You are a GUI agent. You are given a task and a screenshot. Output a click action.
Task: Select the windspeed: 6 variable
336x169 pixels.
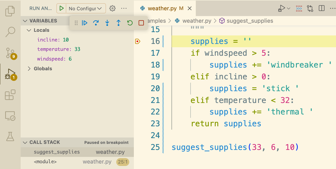click(x=77, y=59)
